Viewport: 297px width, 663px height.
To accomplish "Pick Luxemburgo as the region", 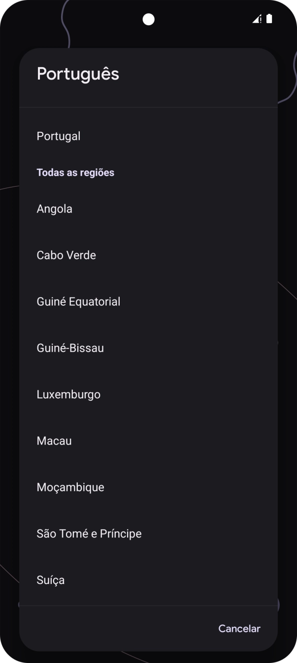I will coord(68,394).
